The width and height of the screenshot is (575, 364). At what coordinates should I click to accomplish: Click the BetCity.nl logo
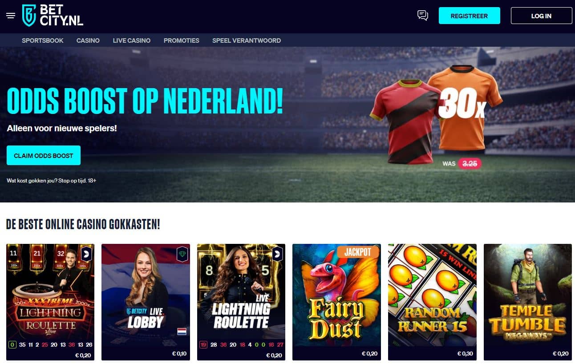[x=53, y=16]
